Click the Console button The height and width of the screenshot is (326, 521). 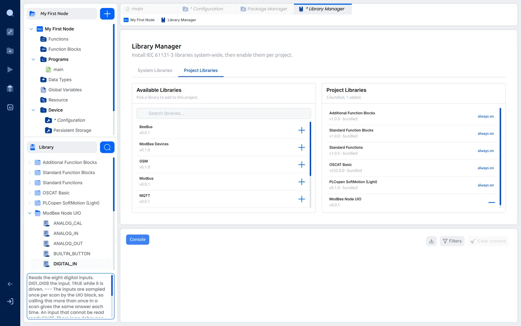(137, 239)
